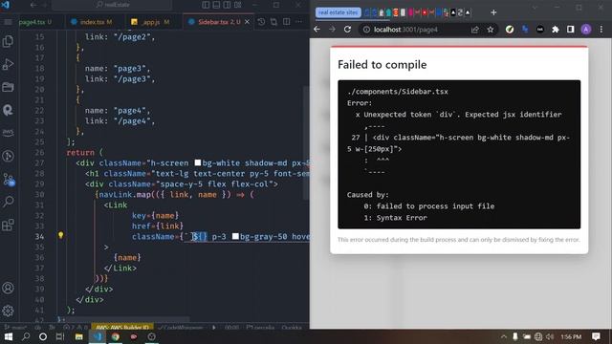Toggle primary side bar layout in title bar
612x344 pixels.
[x=206, y=5]
